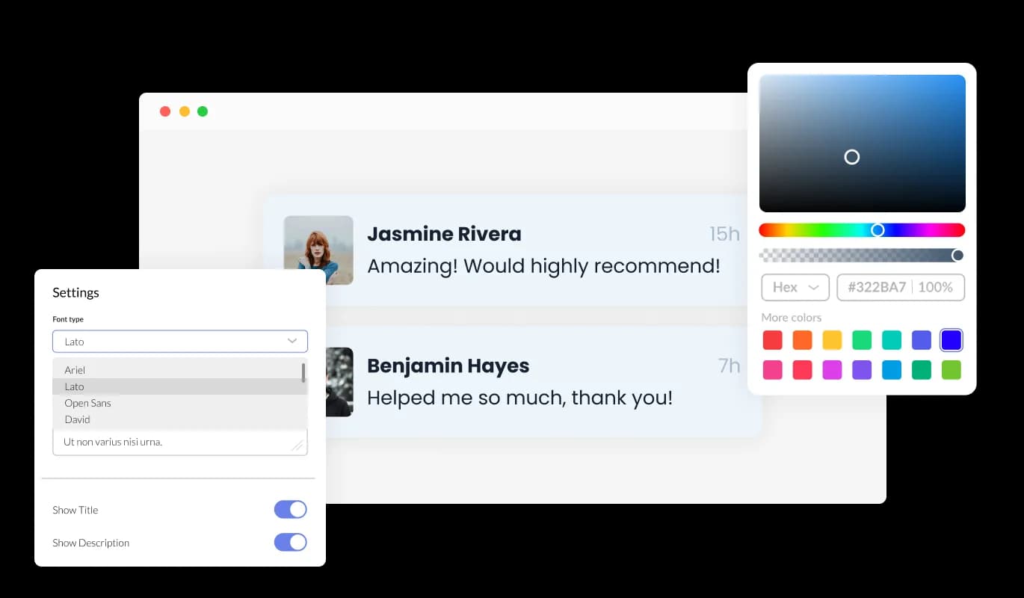Click the review 'Amazing! Would highly recommend!'

click(543, 266)
